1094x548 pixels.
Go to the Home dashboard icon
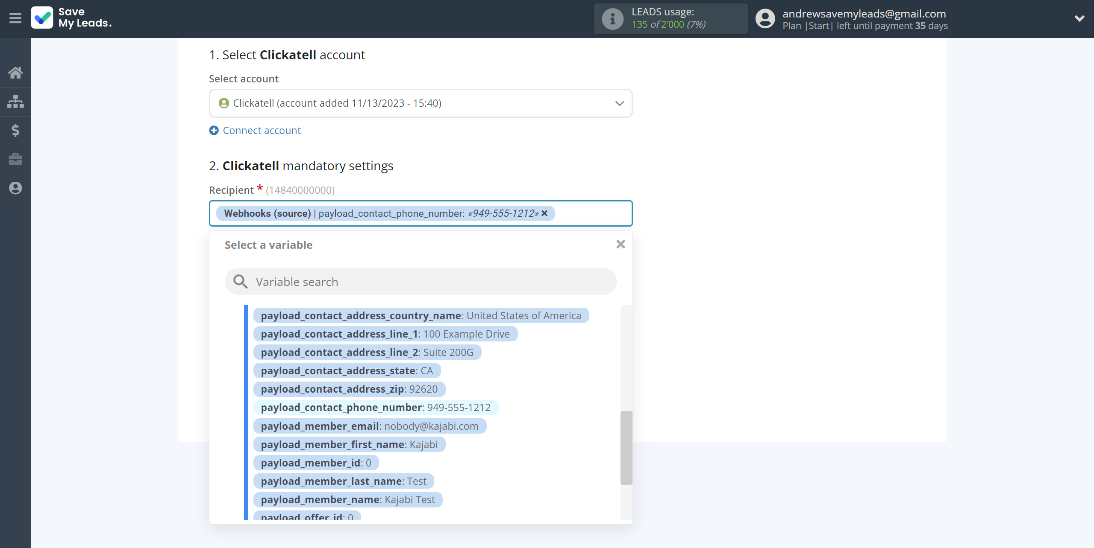click(15, 73)
